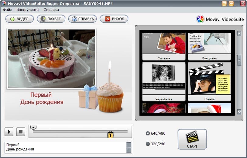Minimize the Movavi VideoSuite window
247x158 pixels.
(231, 3)
